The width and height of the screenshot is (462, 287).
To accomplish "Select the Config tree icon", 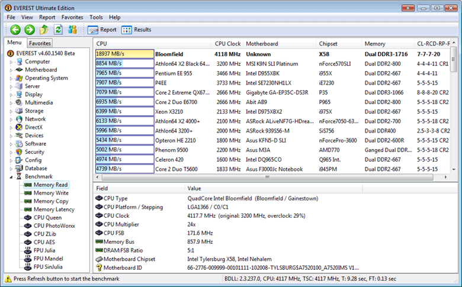I will 19,160.
